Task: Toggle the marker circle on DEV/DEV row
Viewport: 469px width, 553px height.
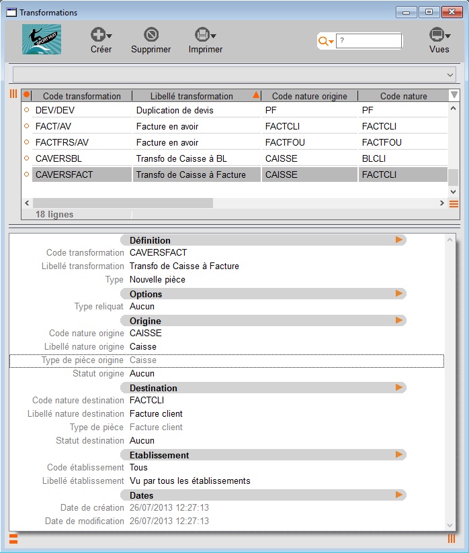Action: coord(26,110)
